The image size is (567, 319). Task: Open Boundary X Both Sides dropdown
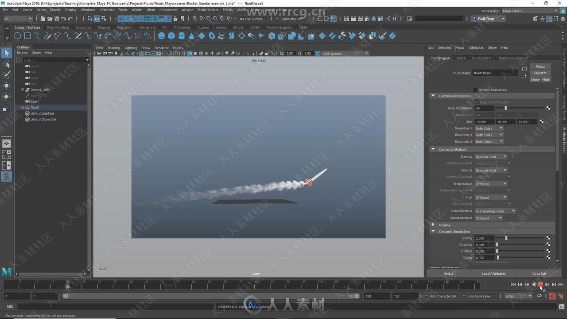point(489,128)
